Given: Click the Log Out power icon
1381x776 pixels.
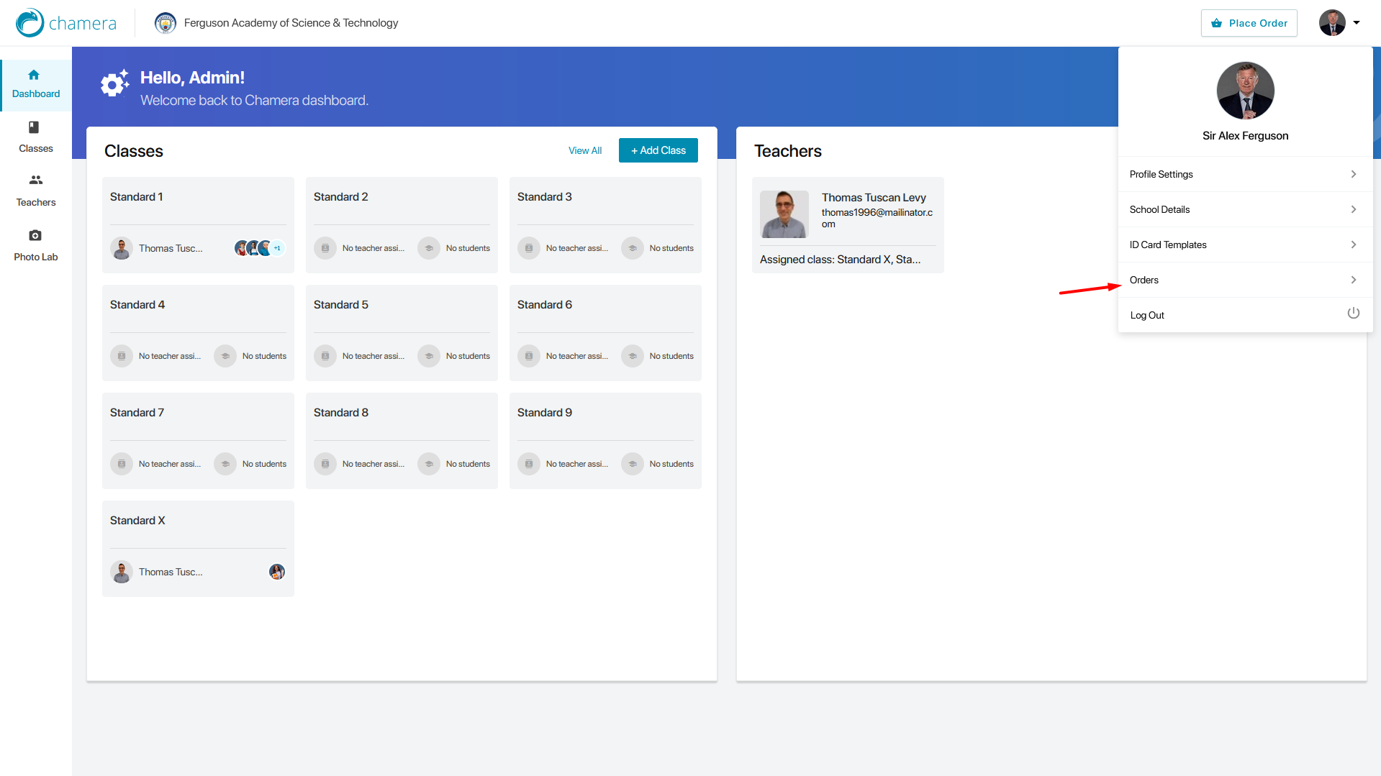Looking at the screenshot, I should click(x=1353, y=314).
